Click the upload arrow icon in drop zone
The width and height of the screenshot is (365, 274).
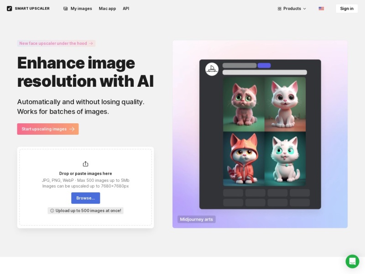(x=85, y=164)
